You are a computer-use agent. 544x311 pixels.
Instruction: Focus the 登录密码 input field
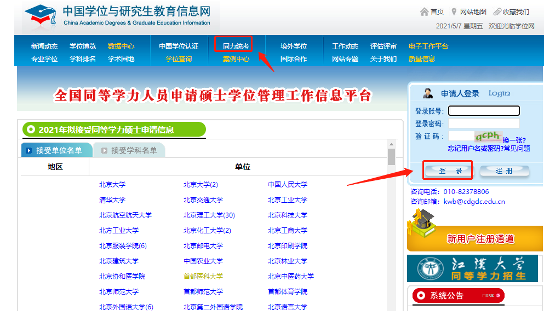pyautogui.click(x=484, y=124)
